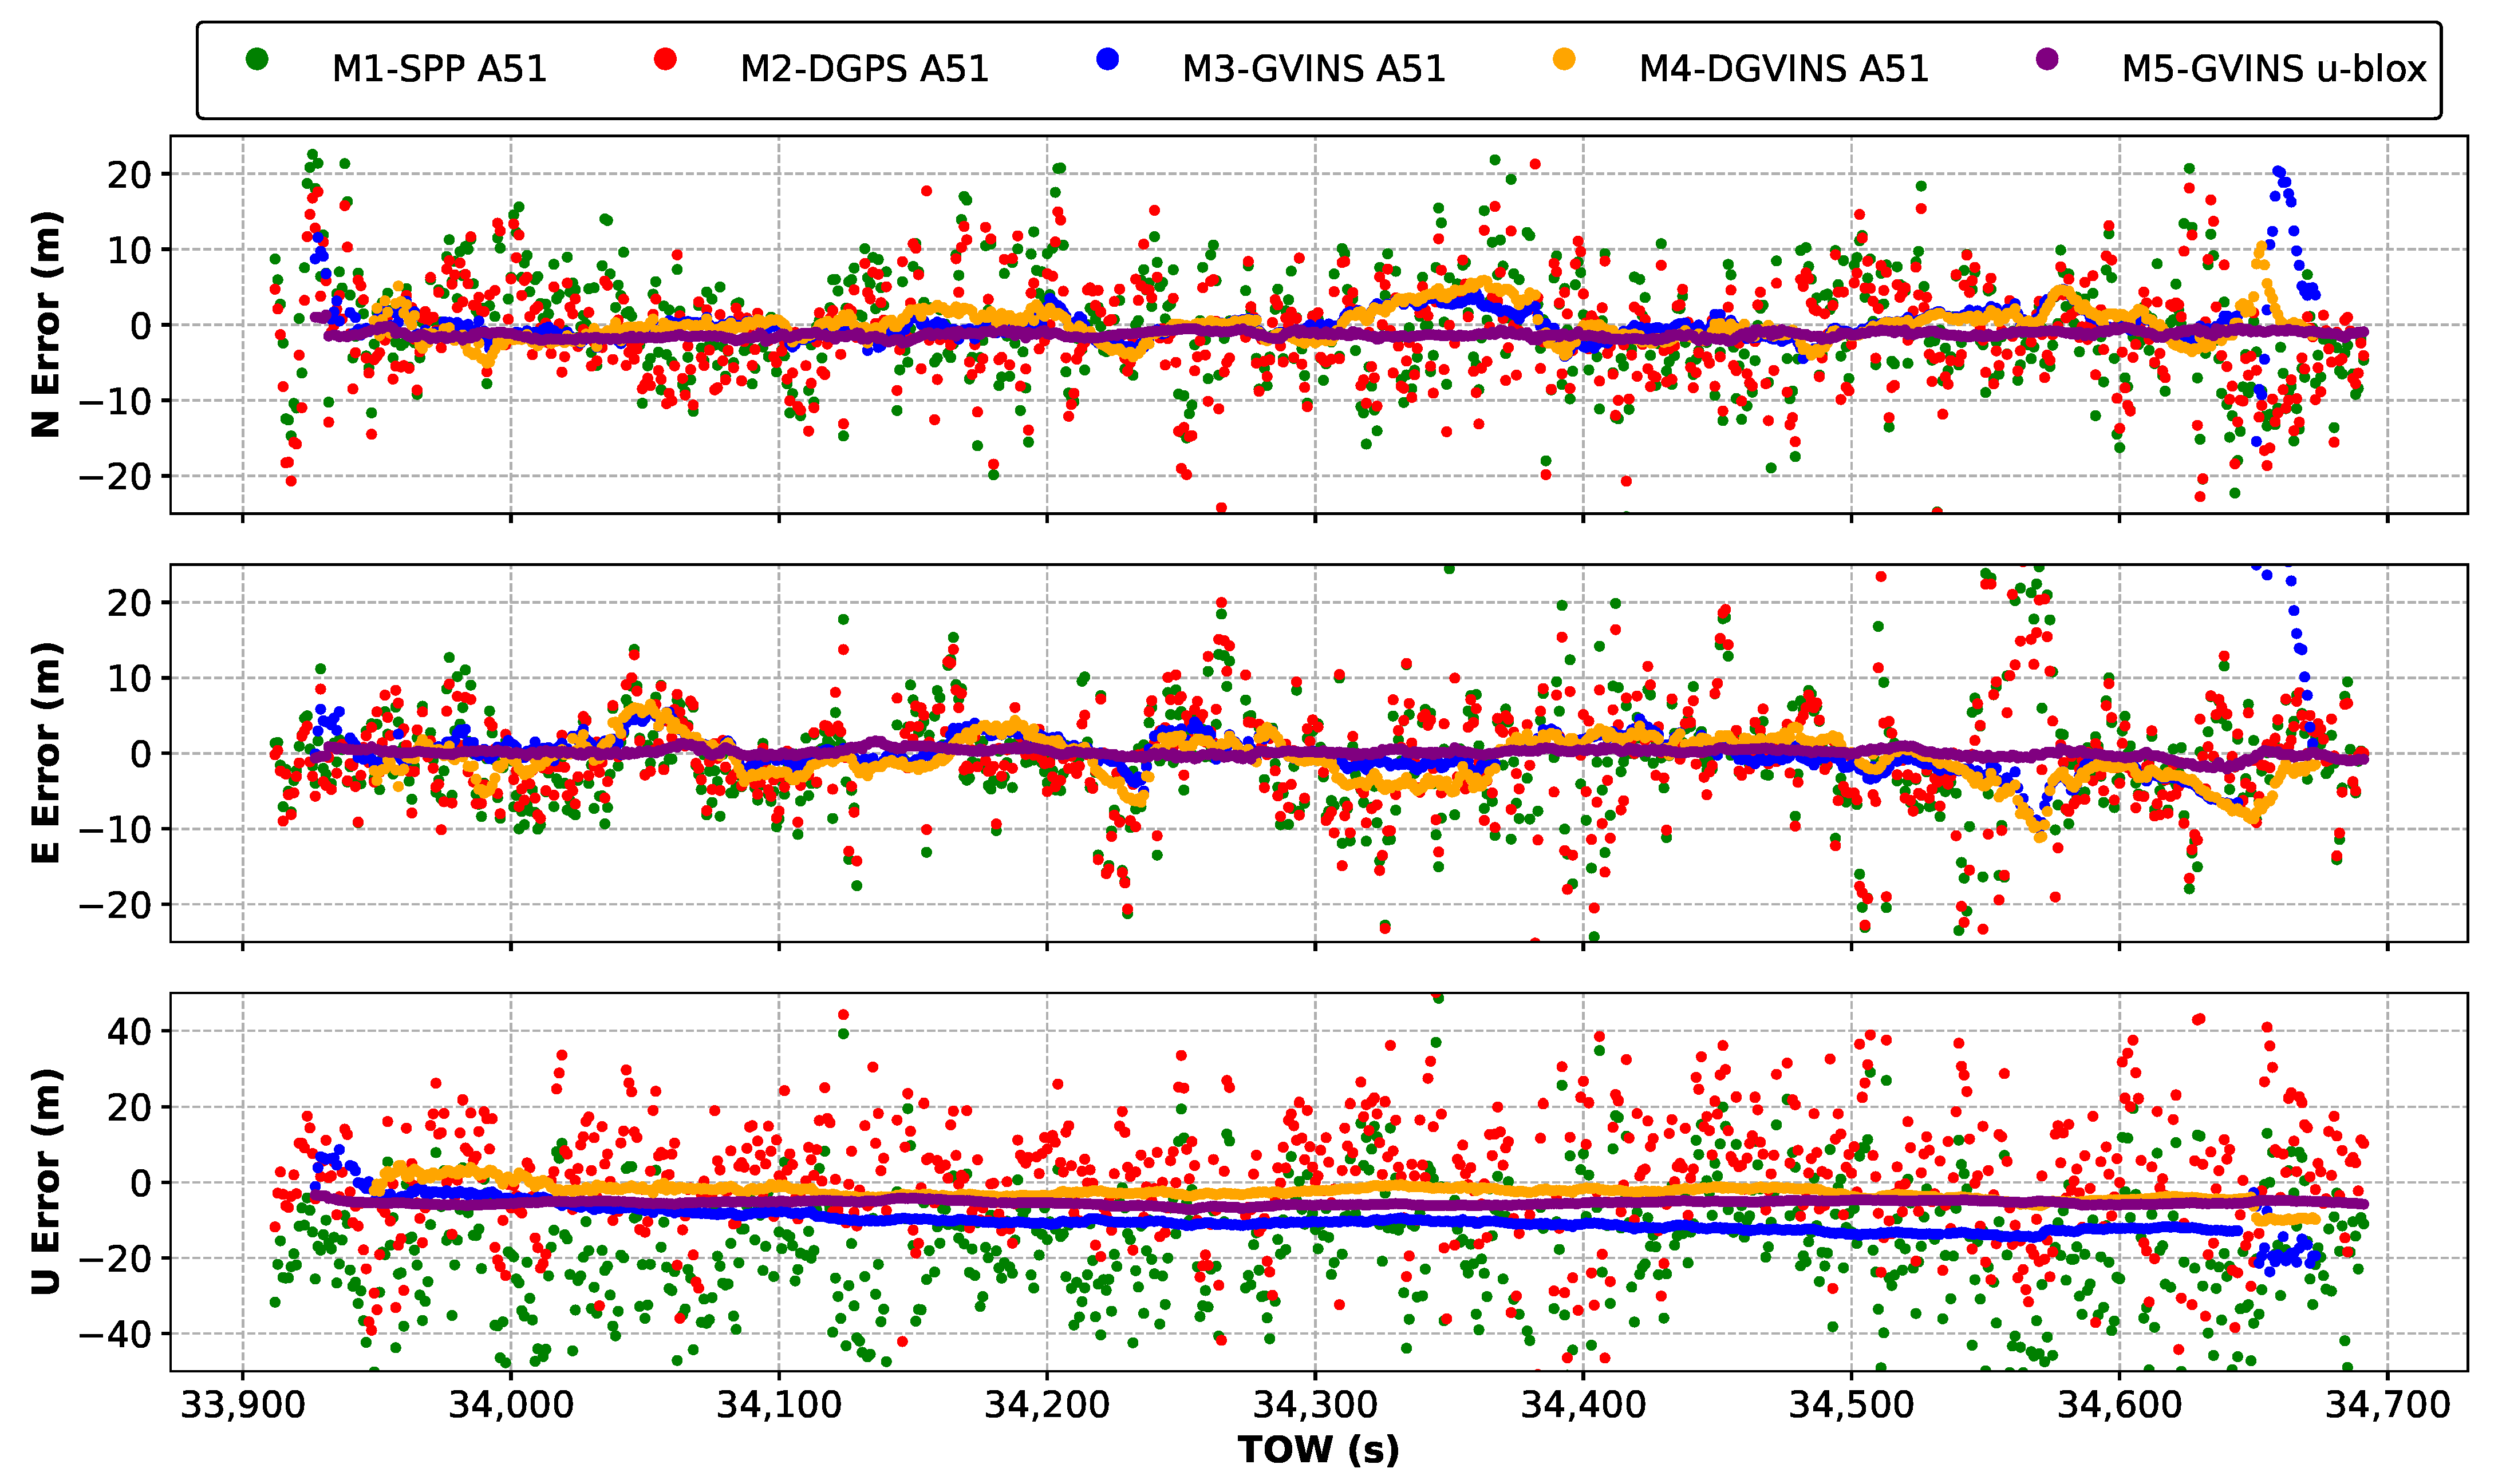Viewport: 2502px width, 1484px height.
Task: Click the orange M4-DGVINS A51 legend marker
Action: click(1564, 59)
